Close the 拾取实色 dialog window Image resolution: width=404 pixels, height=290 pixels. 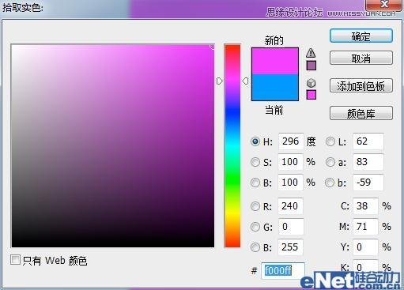click(384, 5)
